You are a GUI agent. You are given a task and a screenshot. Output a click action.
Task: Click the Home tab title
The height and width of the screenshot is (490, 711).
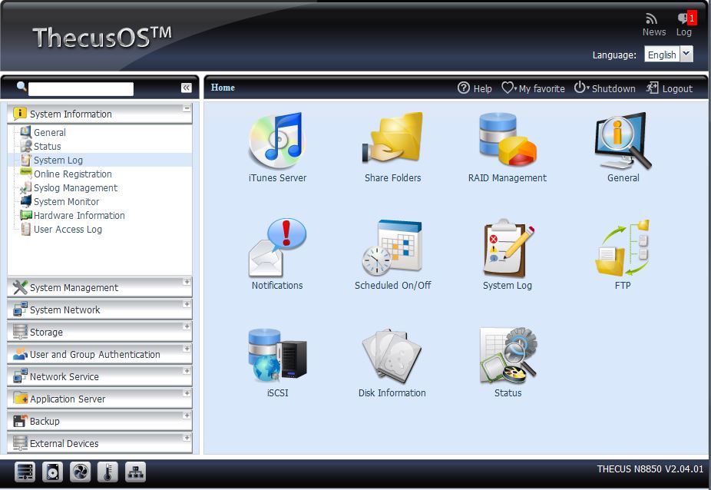point(223,88)
